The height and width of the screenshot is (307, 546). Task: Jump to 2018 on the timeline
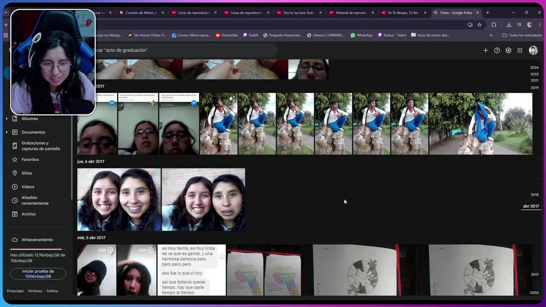tap(534, 195)
